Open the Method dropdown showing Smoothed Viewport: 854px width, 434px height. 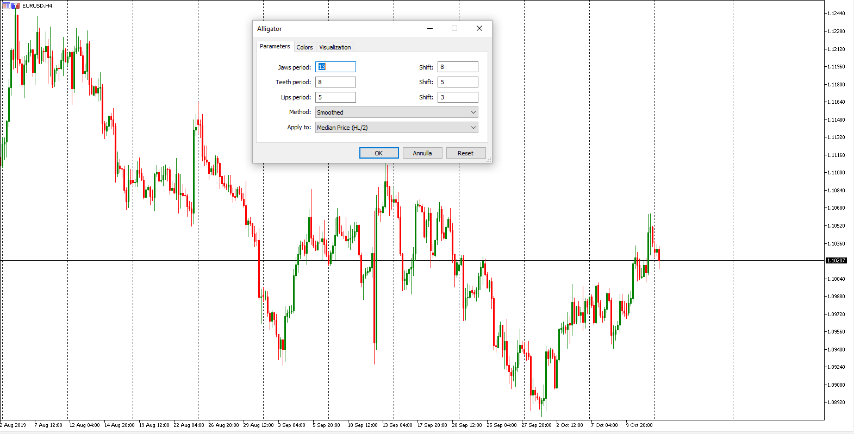(397, 112)
